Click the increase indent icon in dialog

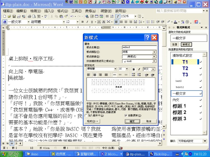point(153,75)
